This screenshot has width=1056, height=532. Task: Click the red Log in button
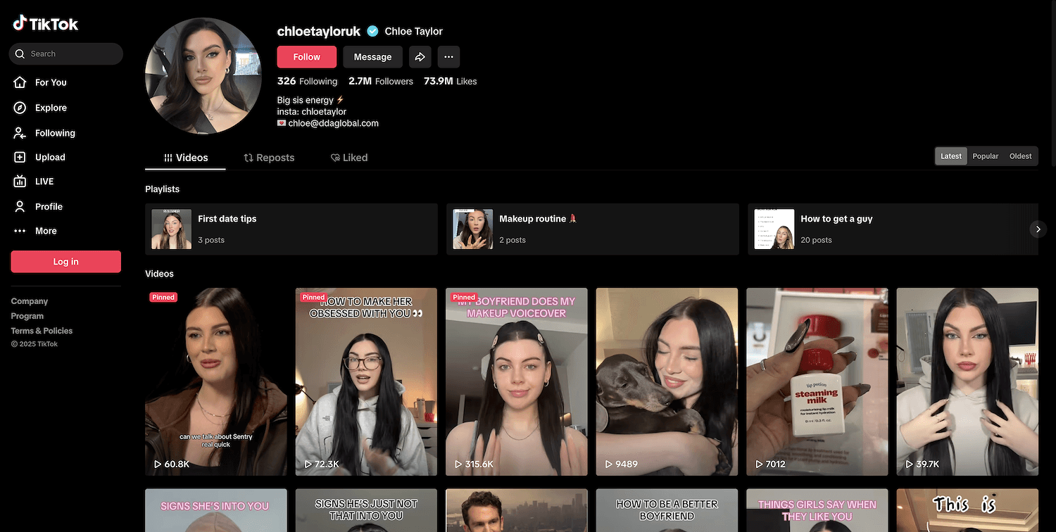point(65,262)
